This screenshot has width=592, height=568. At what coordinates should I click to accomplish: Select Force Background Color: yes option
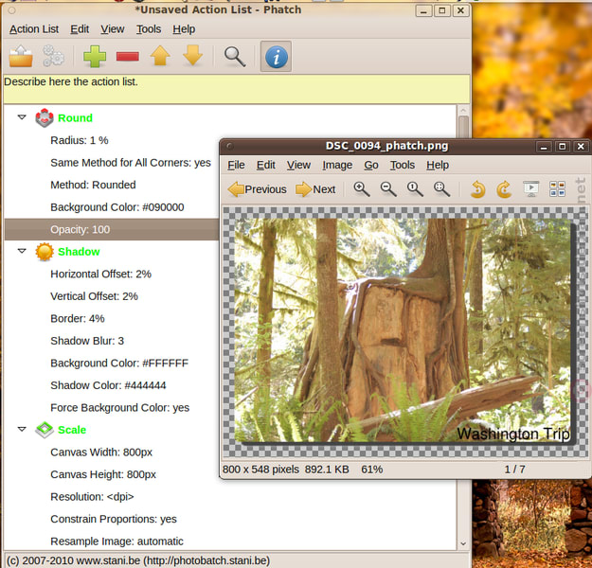click(119, 408)
